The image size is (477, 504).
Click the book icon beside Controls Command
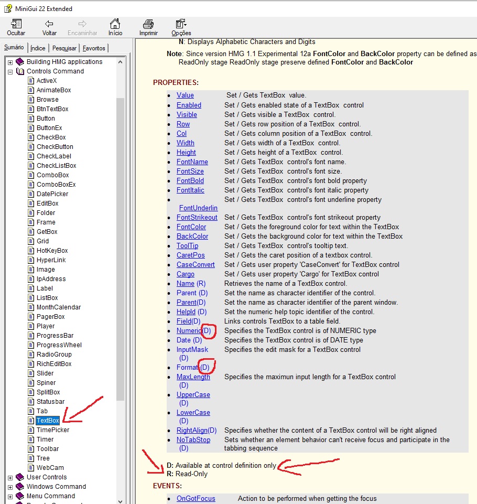[x=20, y=71]
